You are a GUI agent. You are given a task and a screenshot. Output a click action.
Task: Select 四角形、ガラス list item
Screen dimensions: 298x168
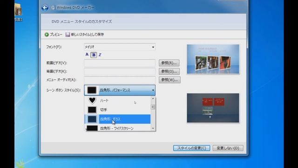tap(117, 119)
